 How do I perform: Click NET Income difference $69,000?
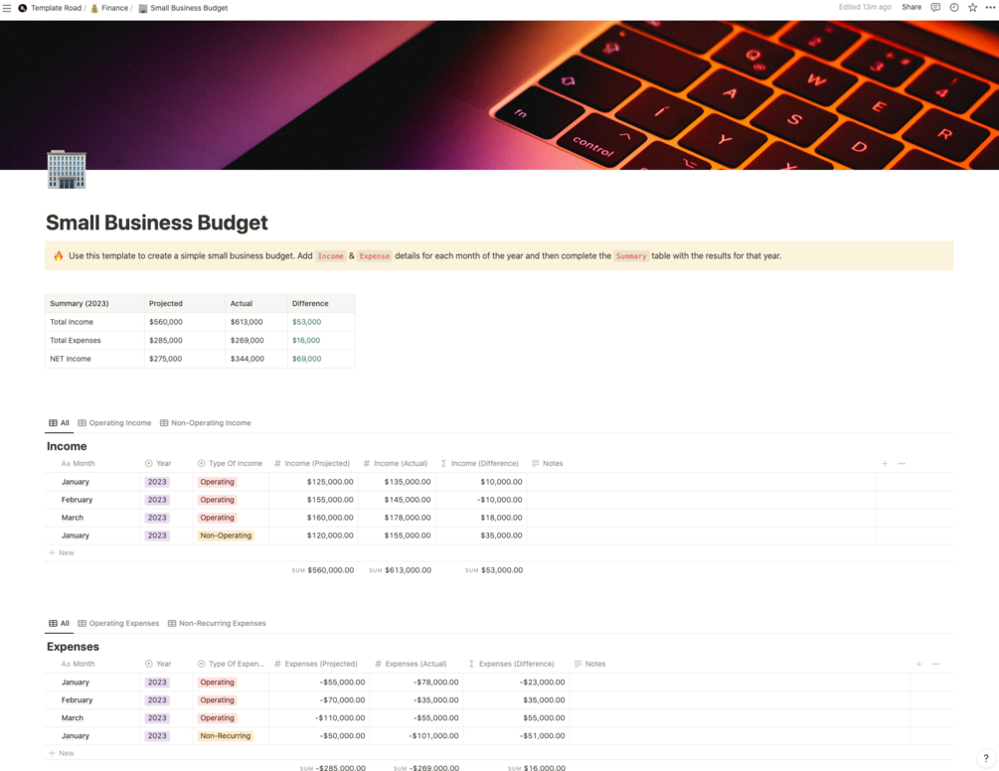click(306, 359)
